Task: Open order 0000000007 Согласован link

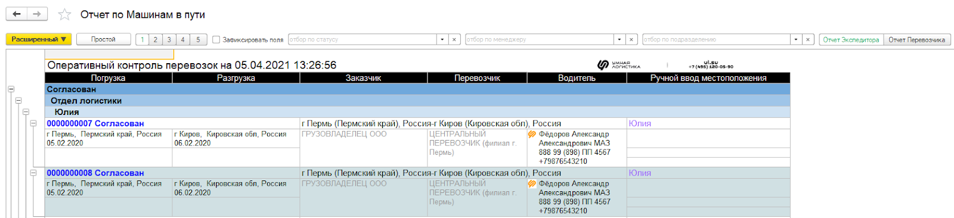Action: pos(95,123)
